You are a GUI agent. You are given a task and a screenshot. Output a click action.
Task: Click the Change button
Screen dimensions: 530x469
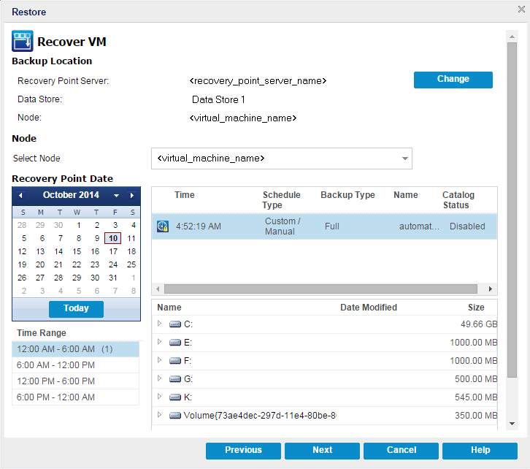453,80
